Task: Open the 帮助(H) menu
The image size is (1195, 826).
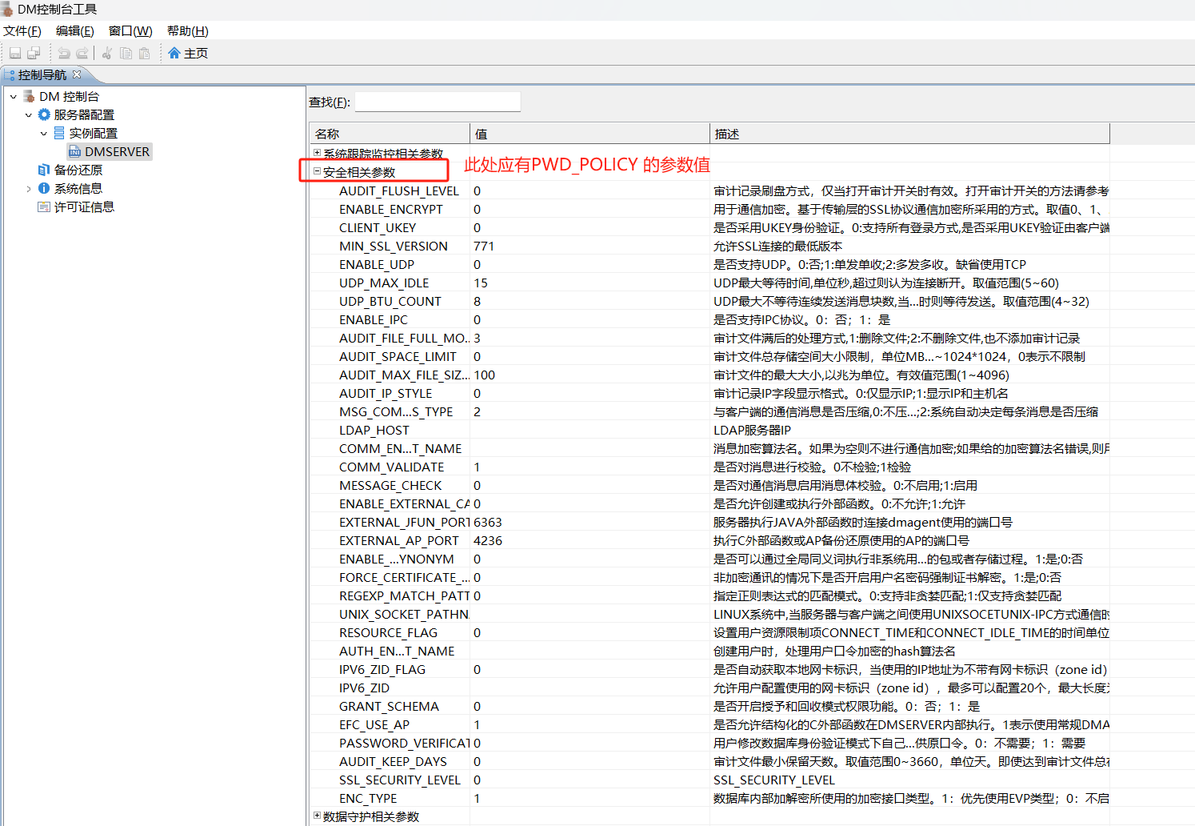Action: tap(187, 31)
